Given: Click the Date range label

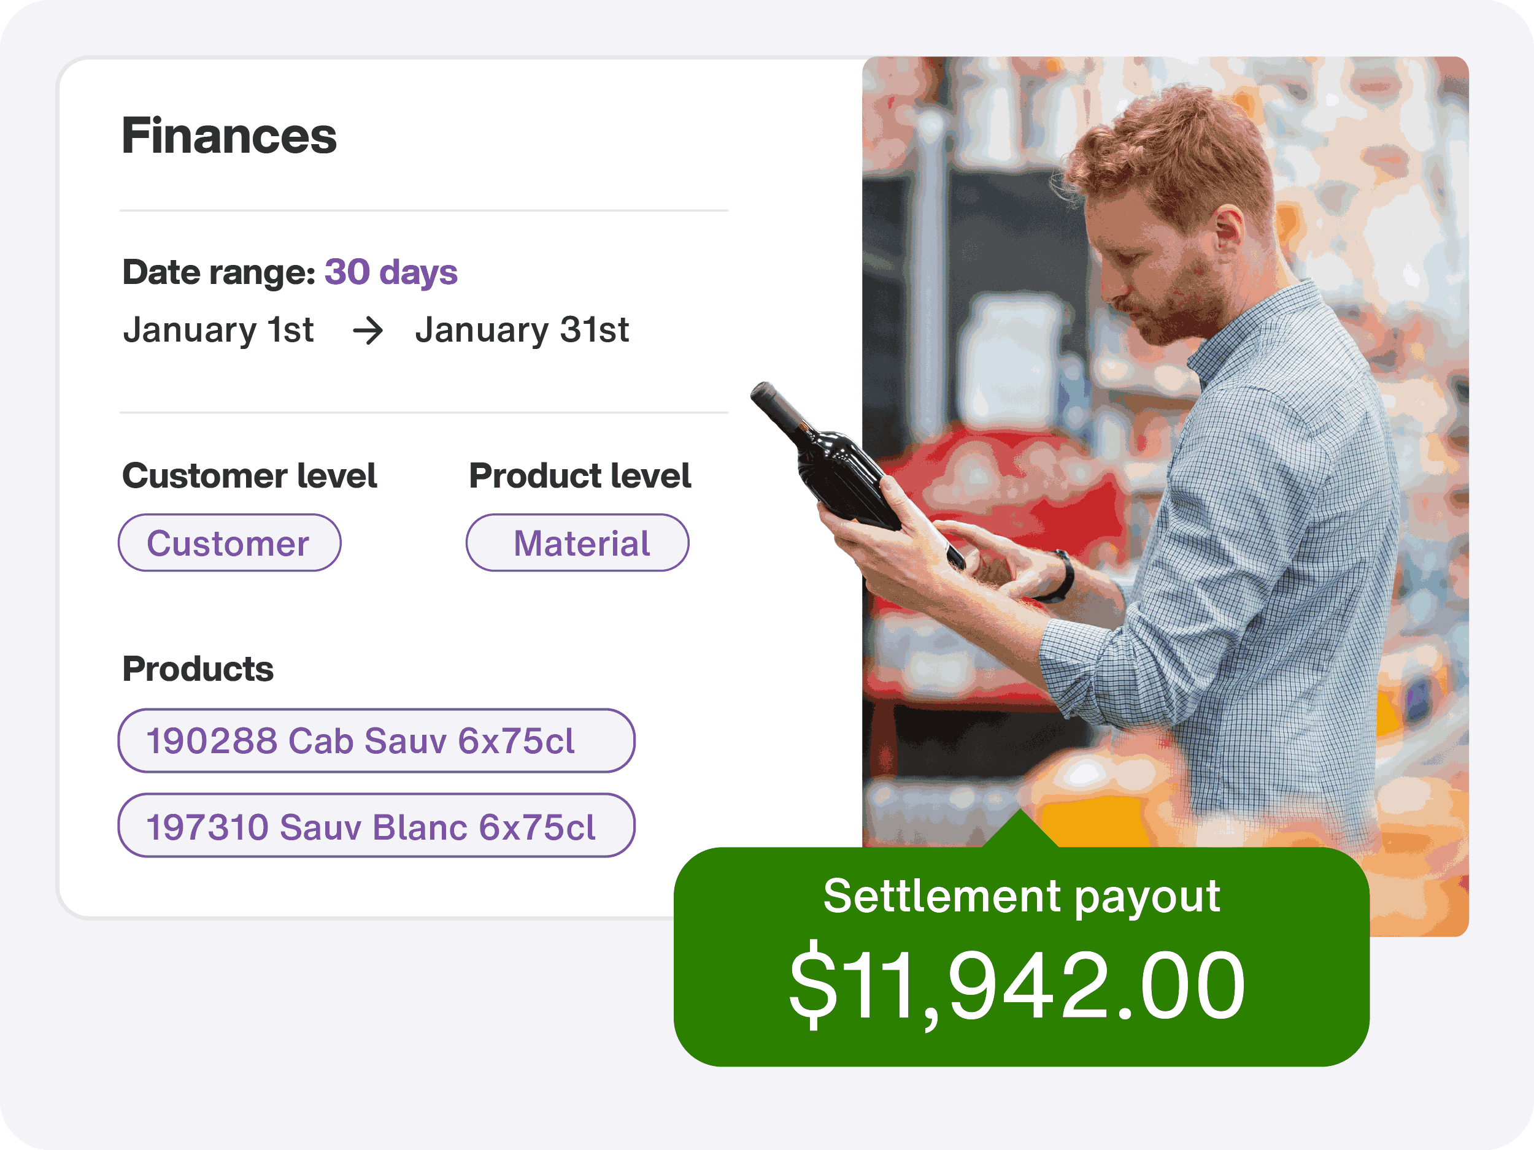Looking at the screenshot, I should tap(219, 272).
